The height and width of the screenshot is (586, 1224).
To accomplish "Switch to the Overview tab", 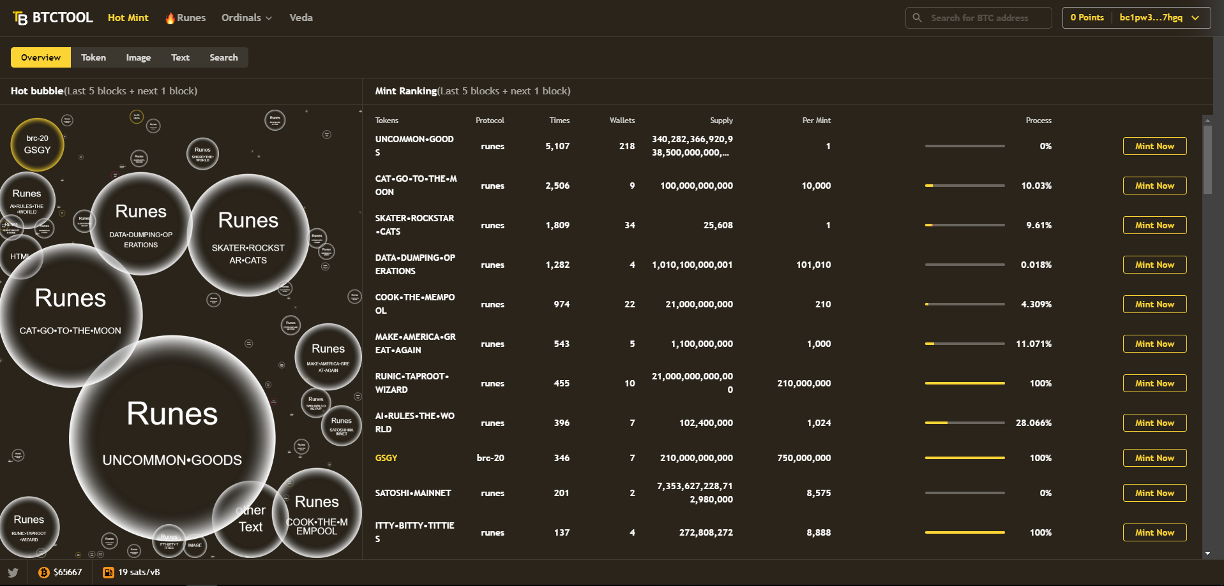I will coord(41,57).
